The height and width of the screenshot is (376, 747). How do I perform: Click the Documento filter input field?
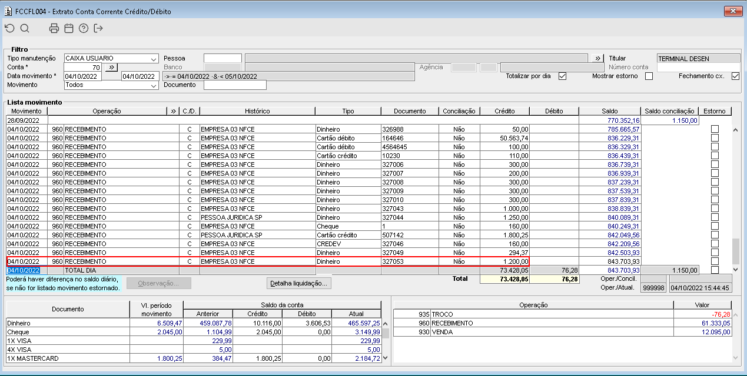(235, 85)
